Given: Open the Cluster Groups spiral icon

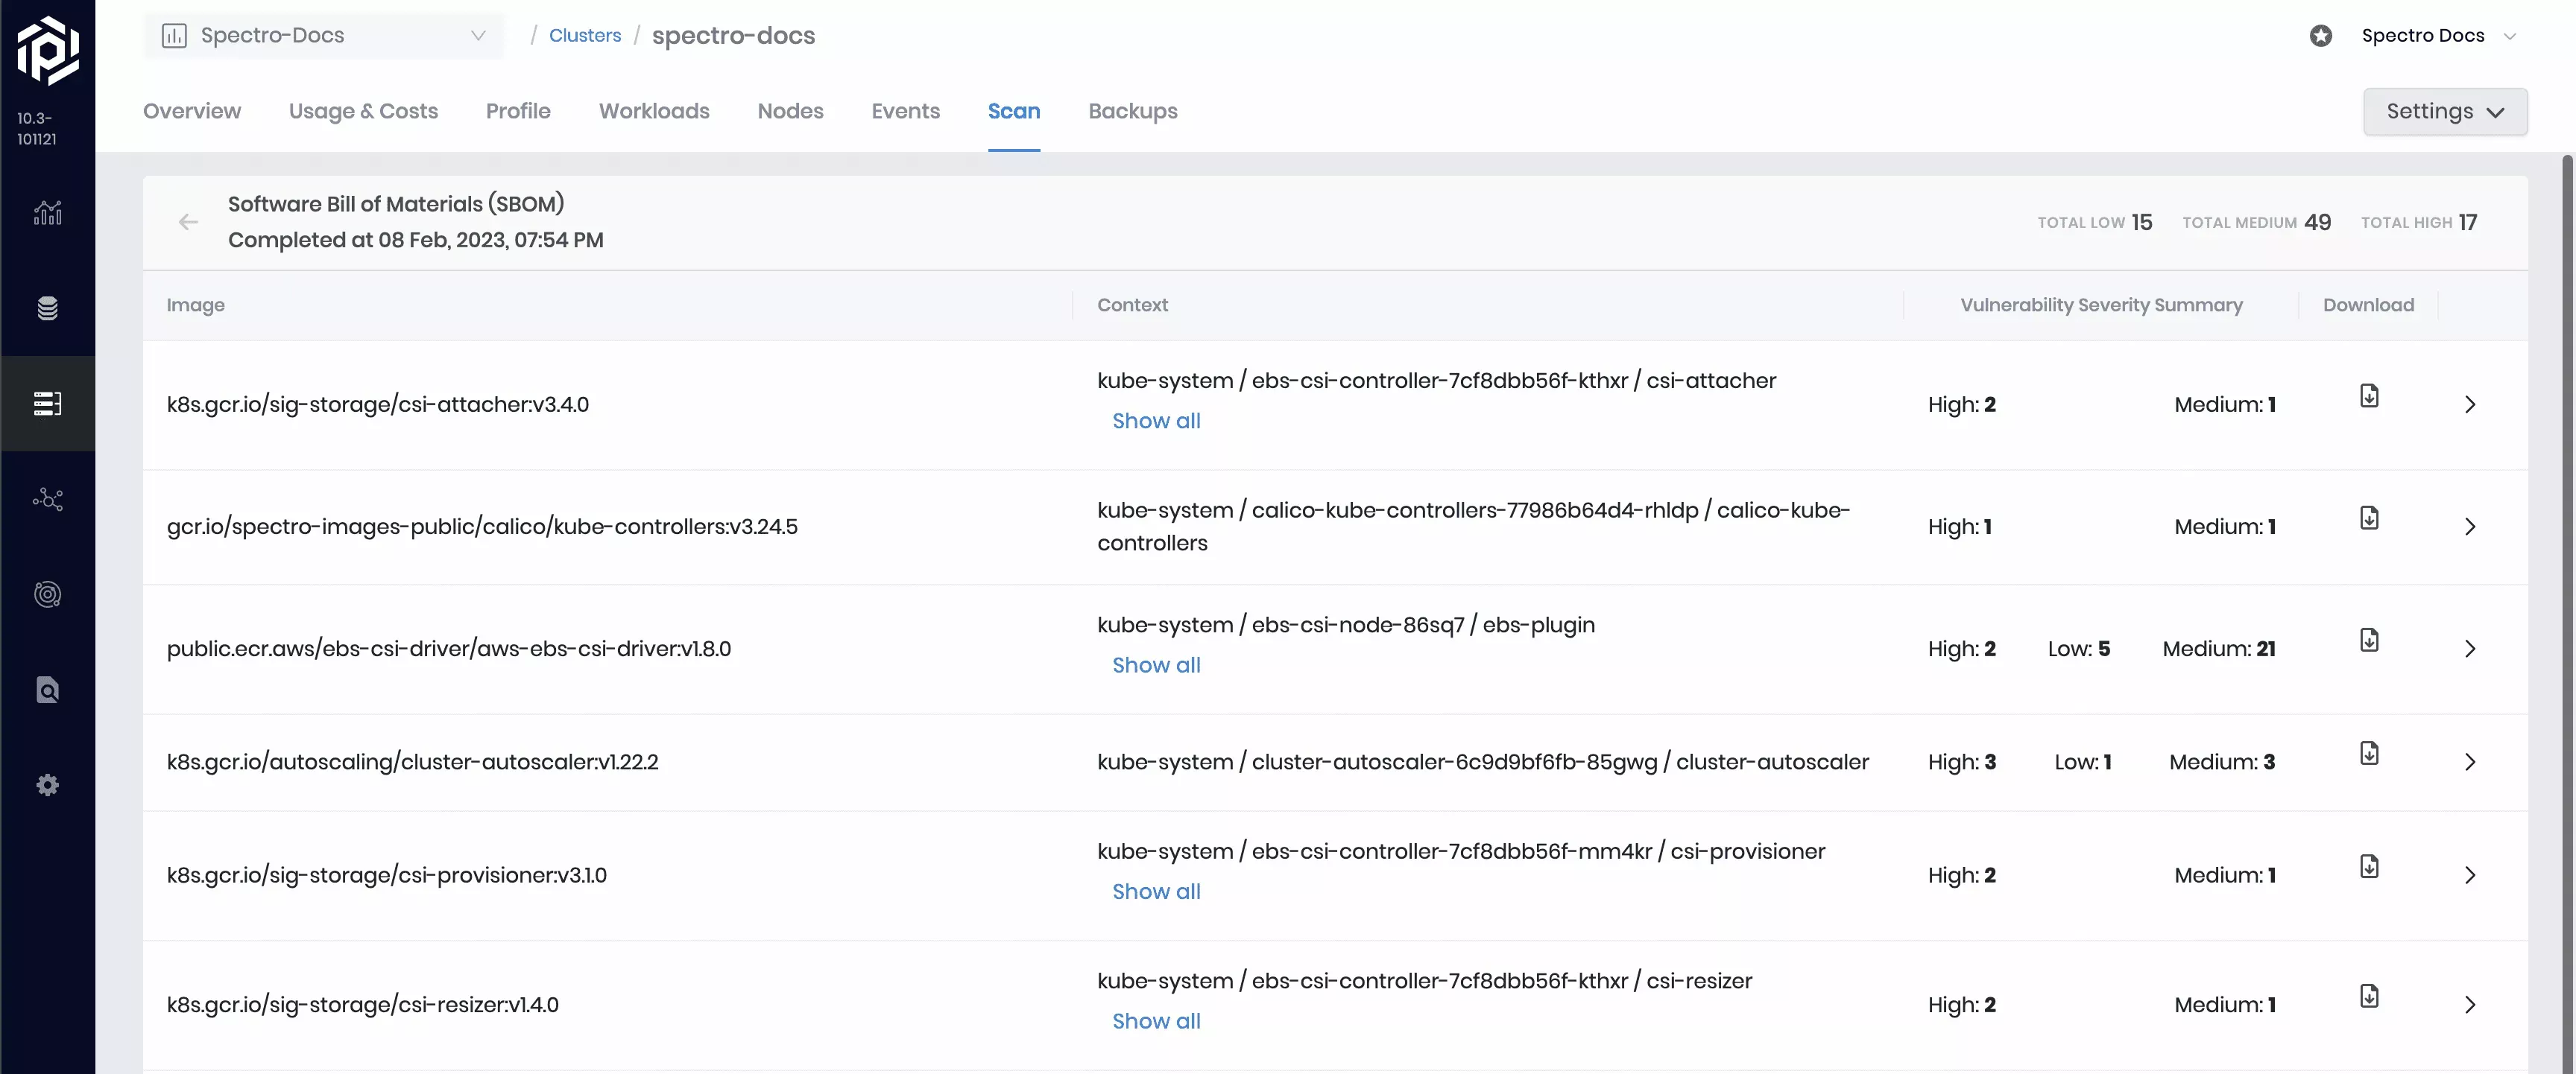Looking at the screenshot, I should [x=47, y=594].
